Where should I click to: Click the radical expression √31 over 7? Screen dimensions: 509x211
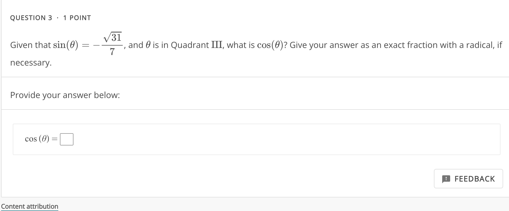click(x=112, y=44)
